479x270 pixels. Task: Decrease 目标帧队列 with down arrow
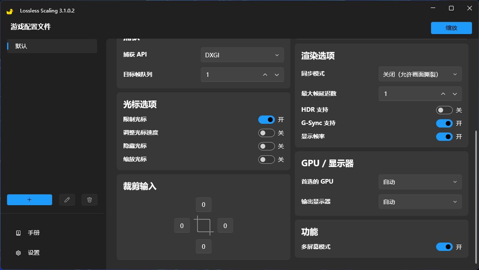(x=277, y=75)
